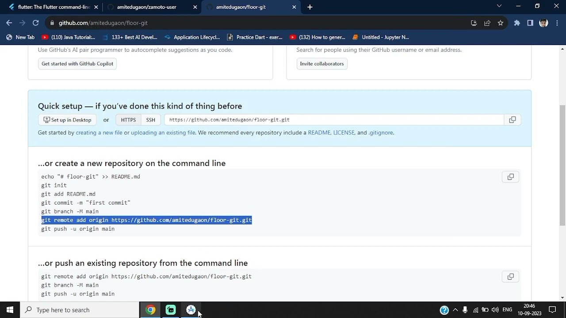Click the highlighted git remote add origin line
The image size is (566, 318).
coord(146,220)
